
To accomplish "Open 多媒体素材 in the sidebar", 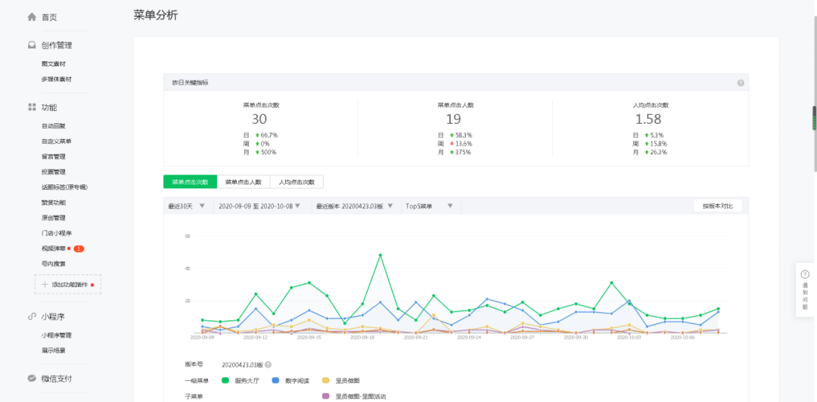I will (x=56, y=79).
